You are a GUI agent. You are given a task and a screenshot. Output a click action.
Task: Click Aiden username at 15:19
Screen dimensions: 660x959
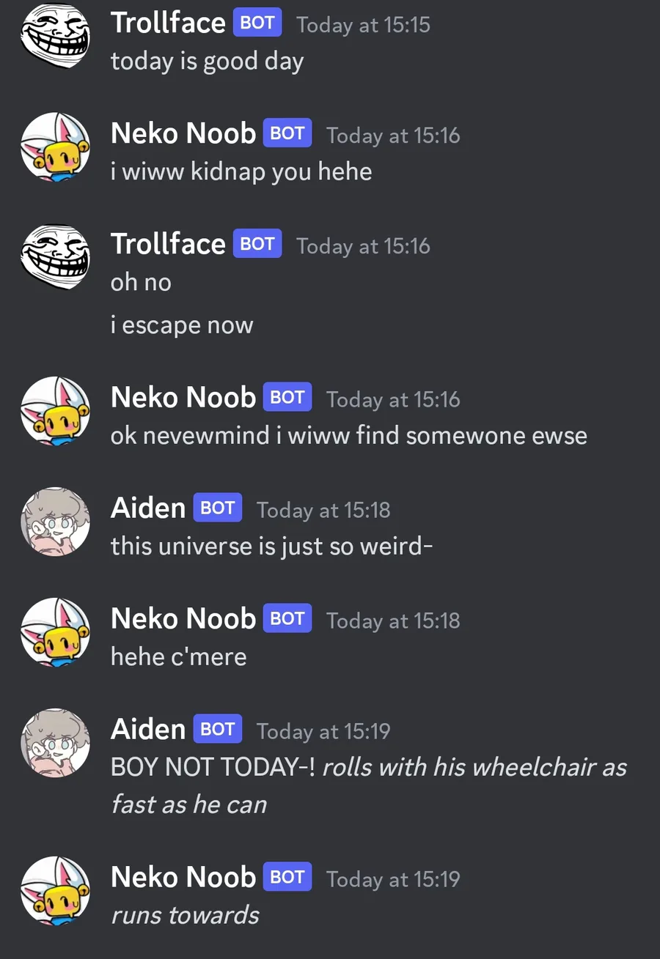pyautogui.click(x=148, y=728)
